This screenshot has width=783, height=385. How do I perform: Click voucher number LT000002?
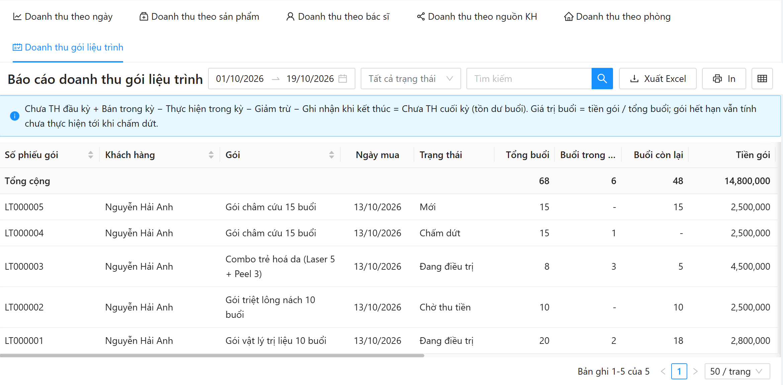pyautogui.click(x=24, y=307)
